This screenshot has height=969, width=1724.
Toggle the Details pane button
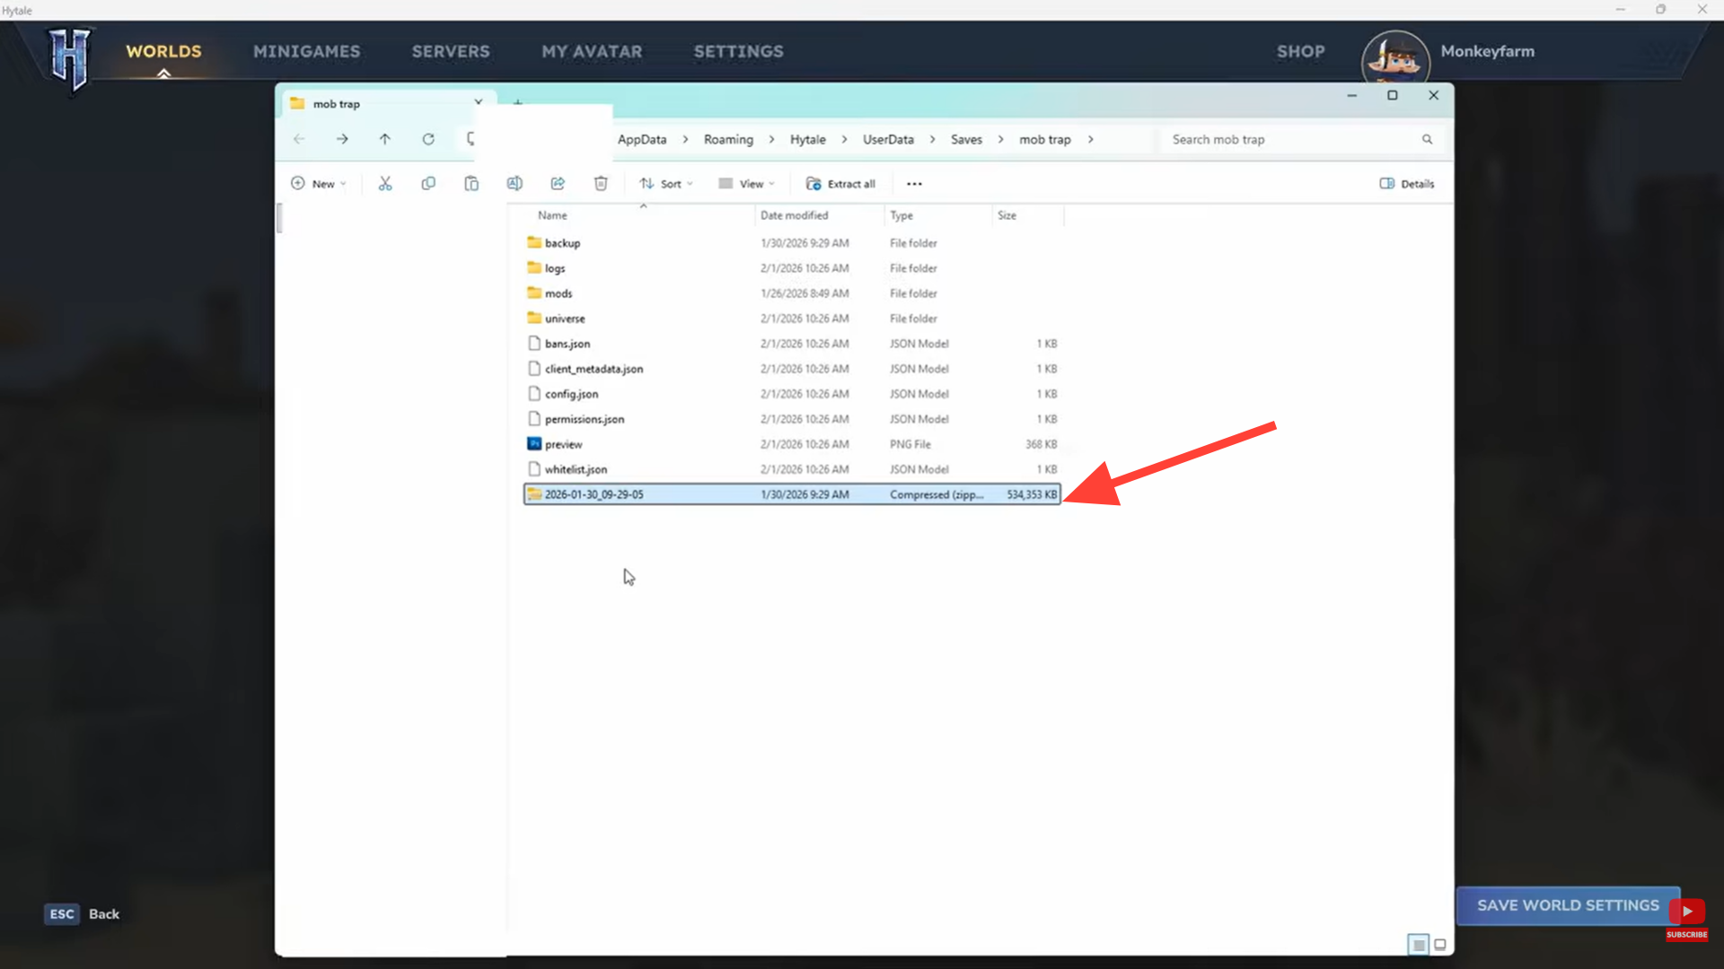pos(1407,184)
